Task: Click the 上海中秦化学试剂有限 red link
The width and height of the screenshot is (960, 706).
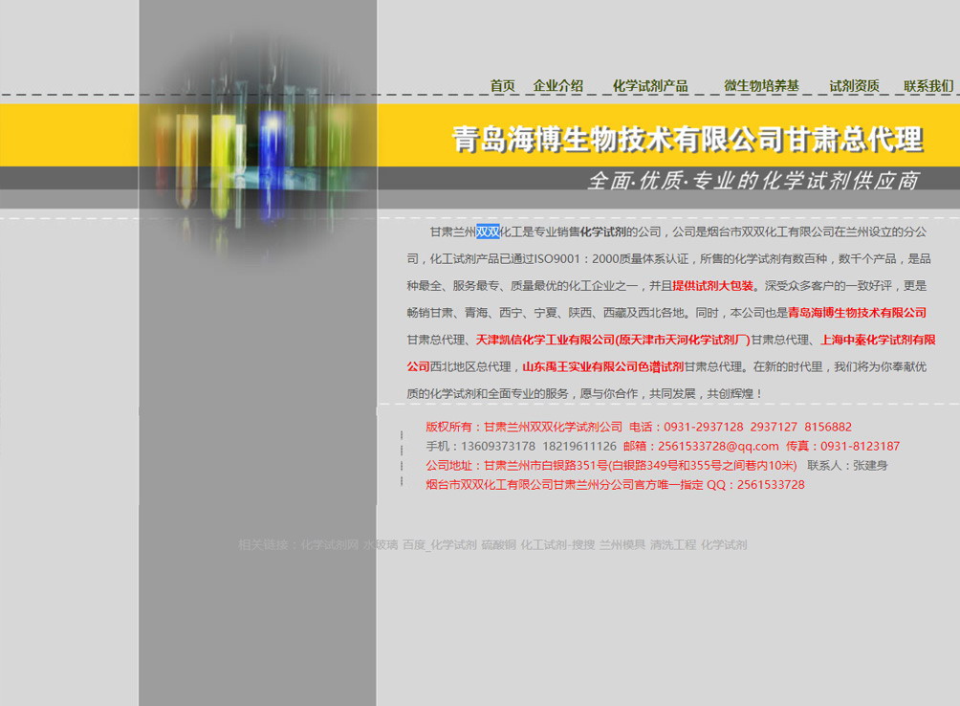Action: pyautogui.click(x=878, y=340)
